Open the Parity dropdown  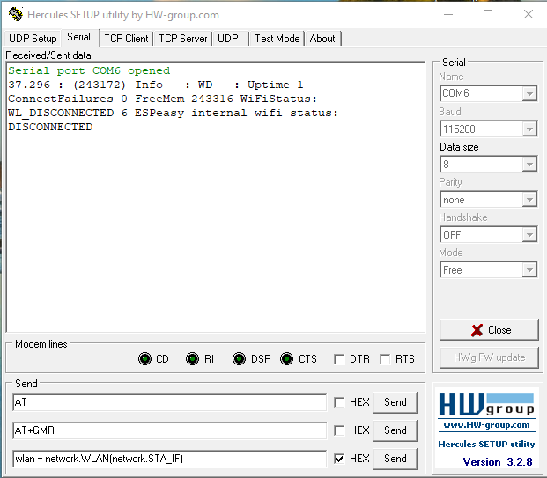(529, 200)
